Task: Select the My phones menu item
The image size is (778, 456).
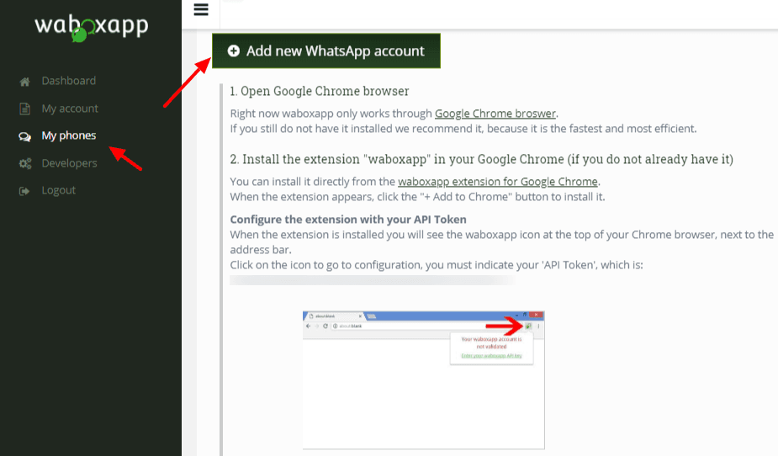Action: point(69,135)
